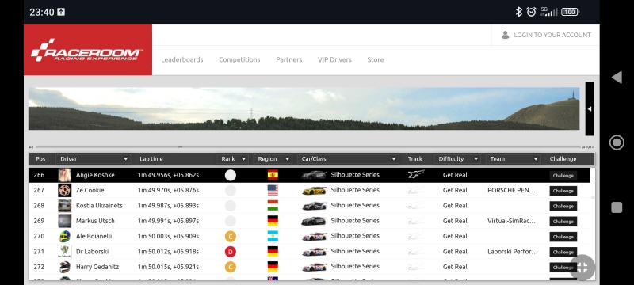Click Markus Utsch's avatar image
Viewport: 634px width, 285px height.
tap(65, 221)
